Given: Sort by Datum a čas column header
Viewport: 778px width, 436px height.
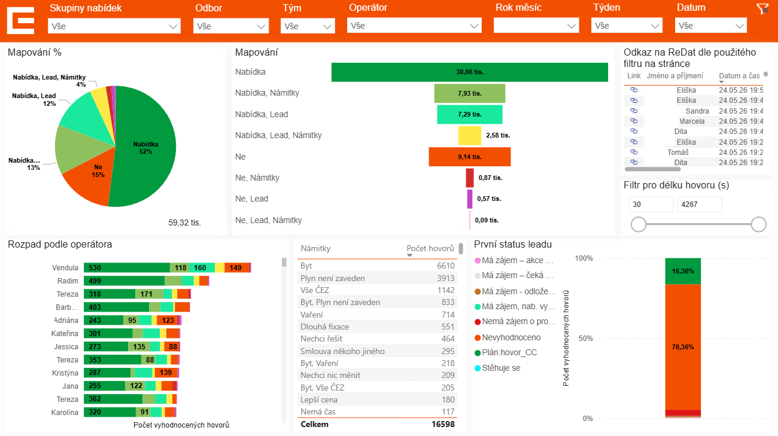Looking at the screenshot, I should click(x=739, y=76).
